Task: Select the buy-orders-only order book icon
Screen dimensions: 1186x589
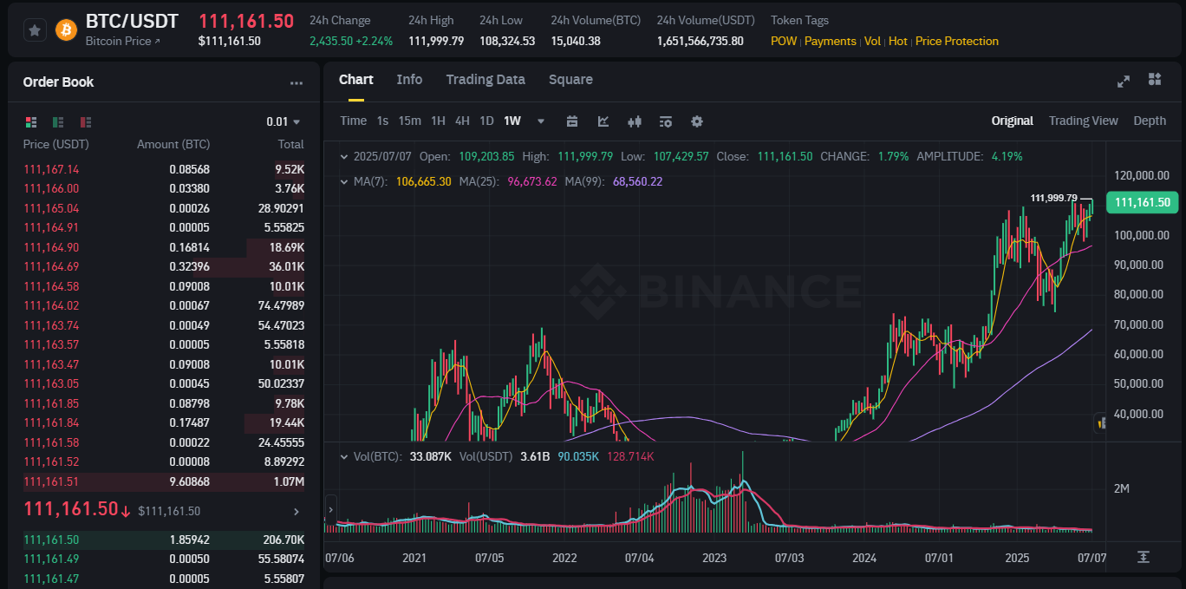Action: pyautogui.click(x=57, y=121)
